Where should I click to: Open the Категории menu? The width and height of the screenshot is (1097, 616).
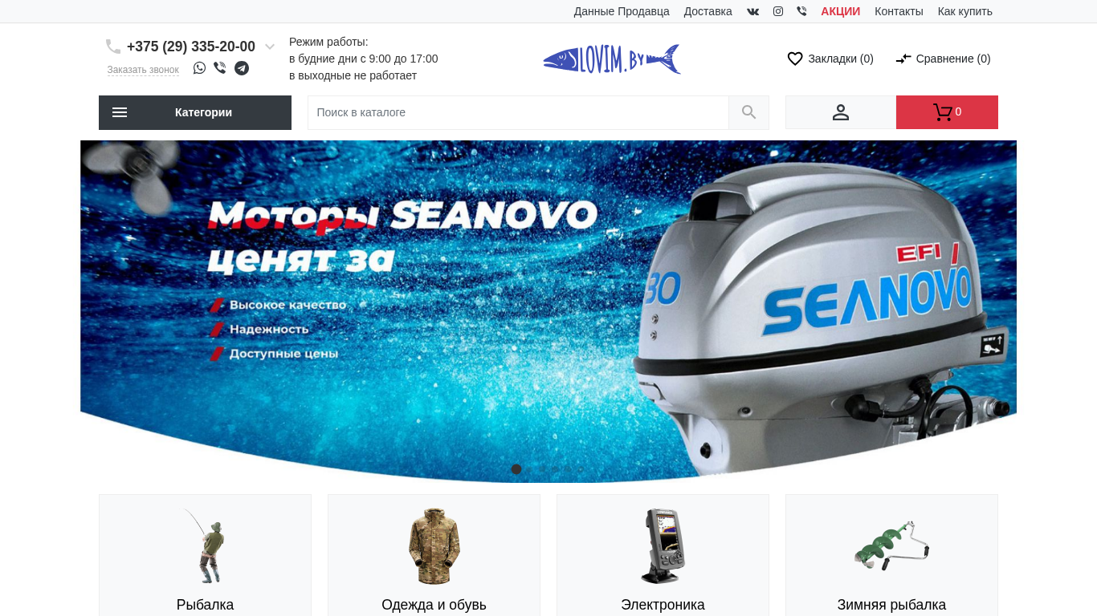(195, 112)
